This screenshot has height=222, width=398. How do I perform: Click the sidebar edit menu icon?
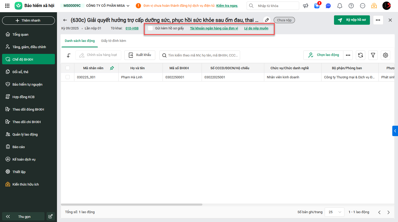(x=51, y=216)
